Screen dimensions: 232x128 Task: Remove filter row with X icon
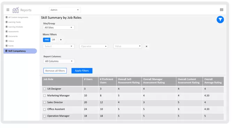(146, 46)
